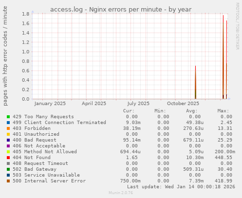
Task: Click the 'January 2025' x-axis label
Action: 50,104
